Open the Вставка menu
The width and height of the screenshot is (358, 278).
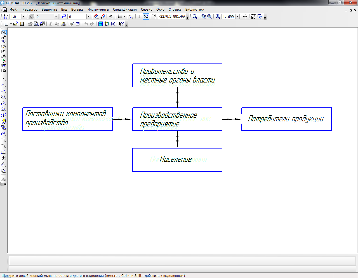point(77,10)
